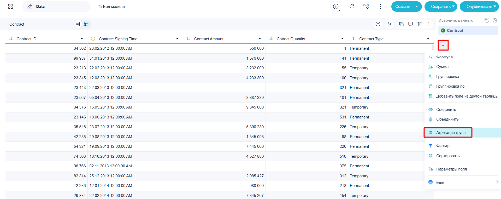Image resolution: width=501 pixels, height=199 pixels.
Task: Open the apps grid icon
Action: pyautogui.click(x=10, y=7)
